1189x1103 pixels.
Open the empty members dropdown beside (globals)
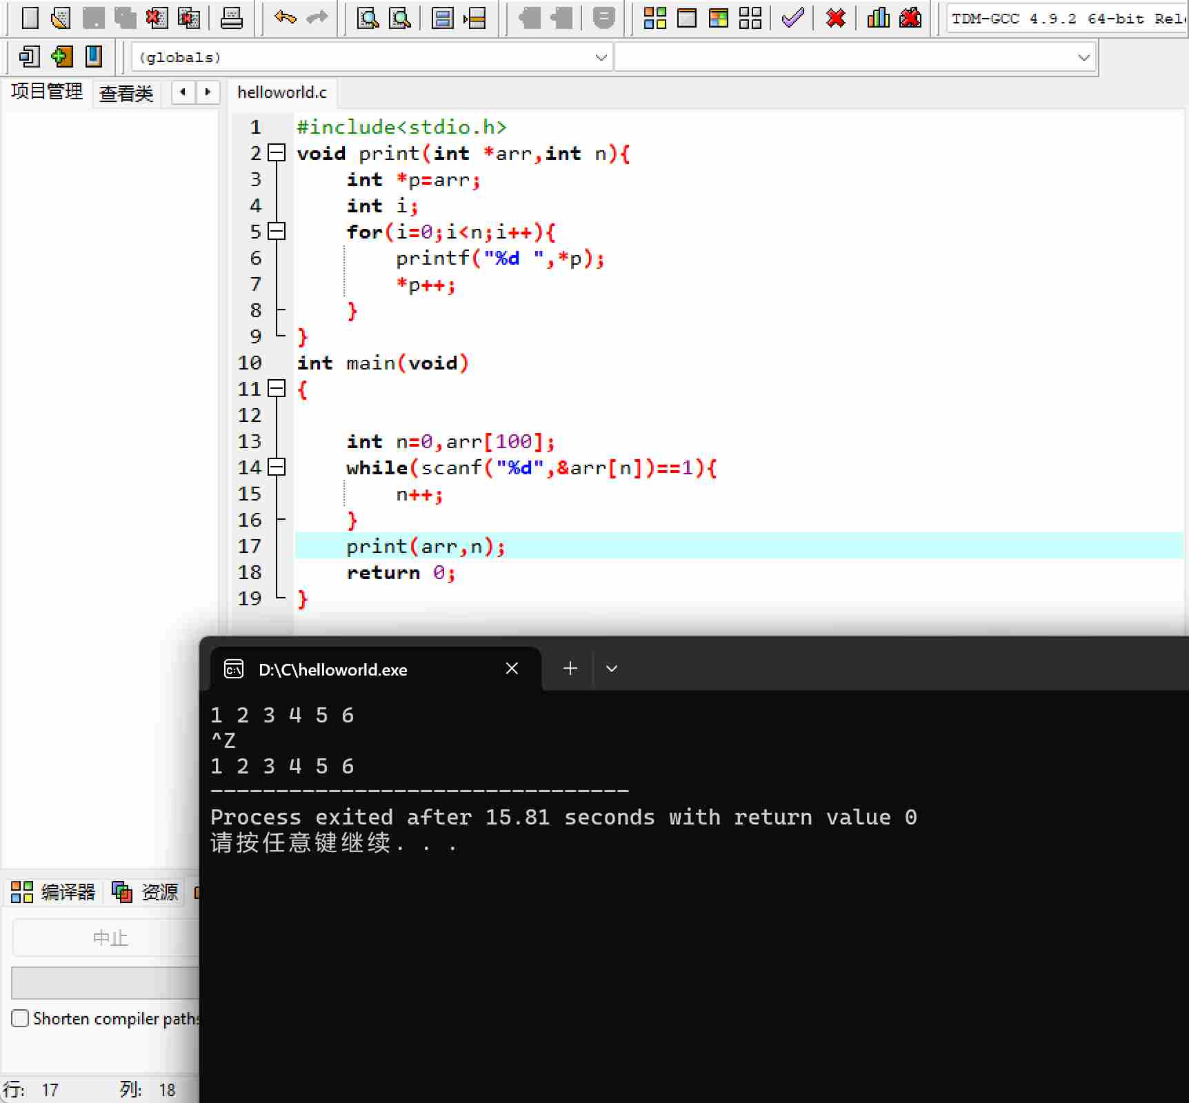855,57
